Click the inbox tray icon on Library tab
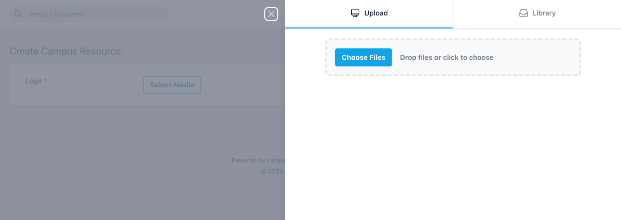Screen dimensions: 621x220 (524, 13)
